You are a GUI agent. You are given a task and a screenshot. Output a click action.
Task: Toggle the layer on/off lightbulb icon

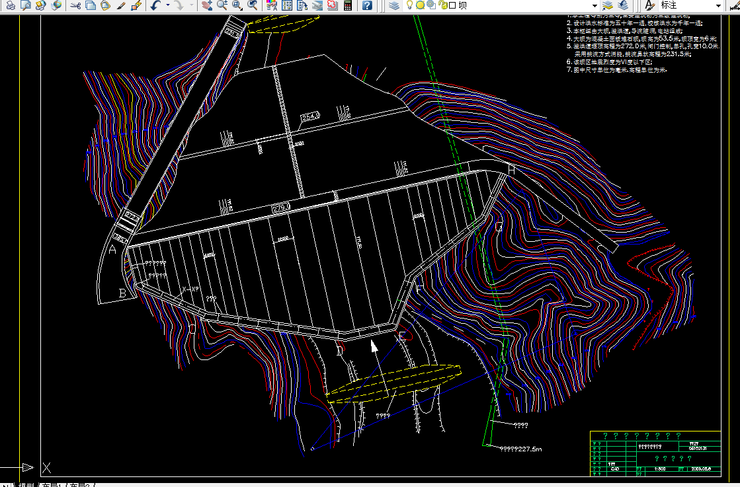[410, 6]
